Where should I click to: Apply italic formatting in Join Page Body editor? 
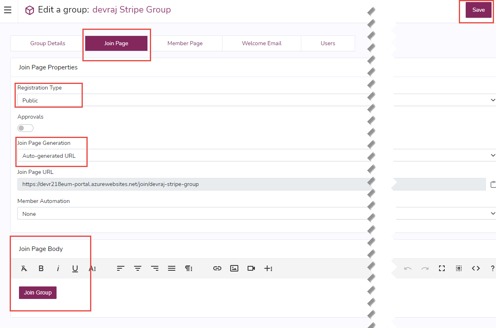point(58,268)
